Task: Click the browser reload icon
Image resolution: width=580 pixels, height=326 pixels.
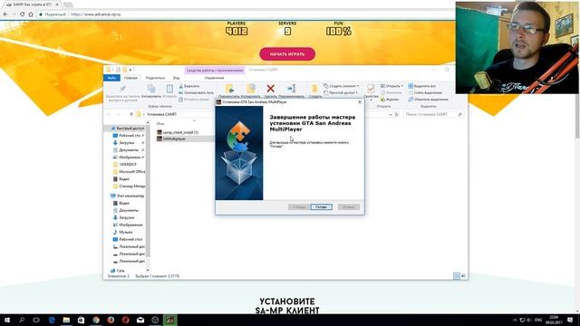Action: pos(22,14)
